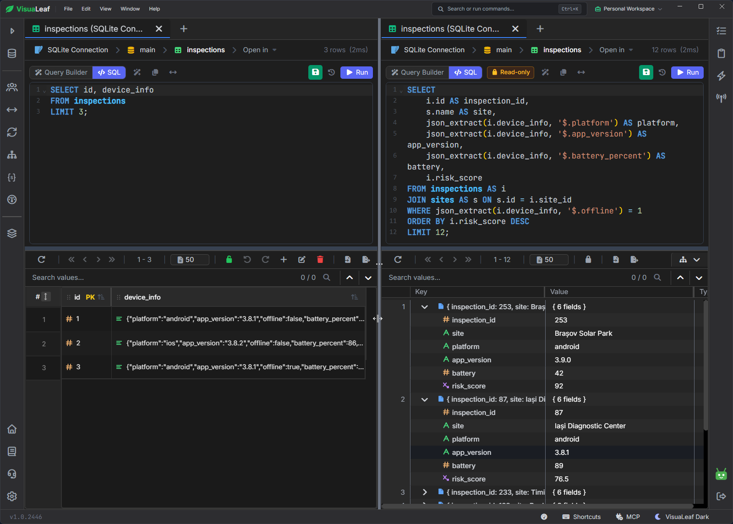Click the curly braces JSON icon in sidebar

(12, 177)
